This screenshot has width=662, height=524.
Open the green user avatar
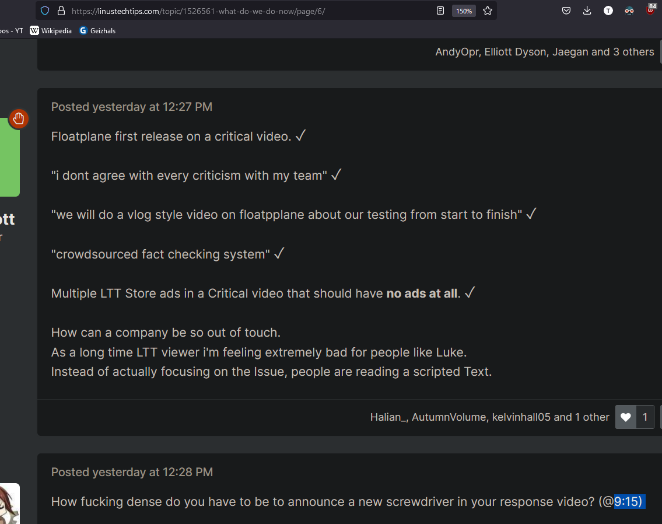(x=9, y=156)
